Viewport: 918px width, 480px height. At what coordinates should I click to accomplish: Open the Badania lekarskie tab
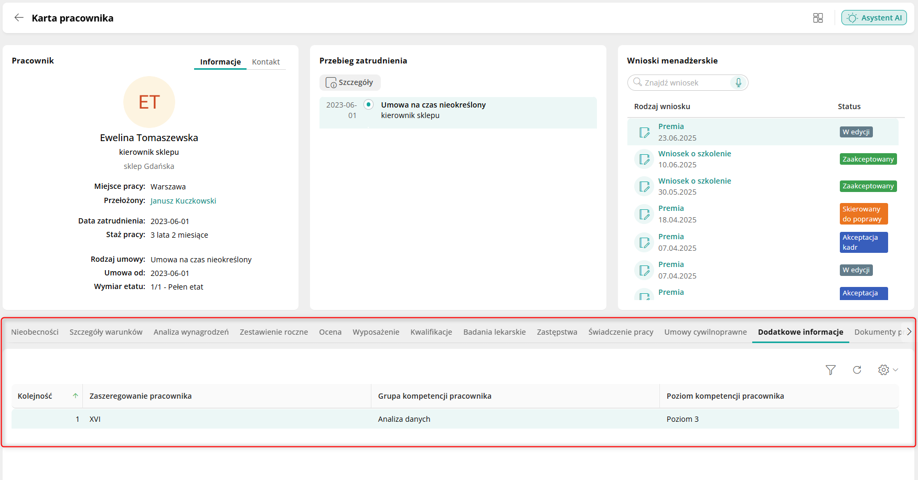point(494,332)
